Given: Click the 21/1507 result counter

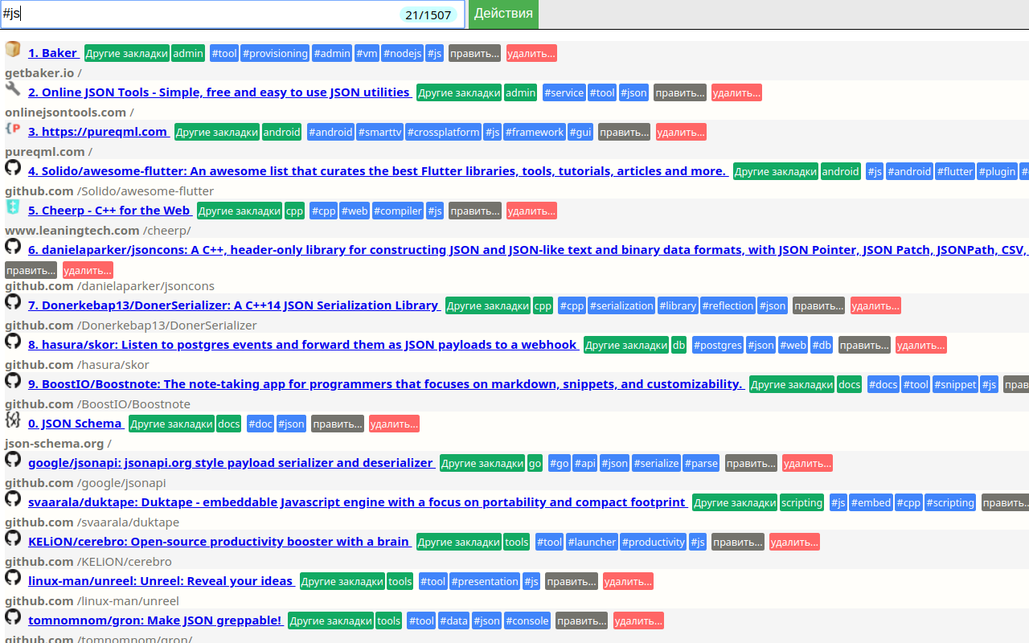Looking at the screenshot, I should (428, 14).
